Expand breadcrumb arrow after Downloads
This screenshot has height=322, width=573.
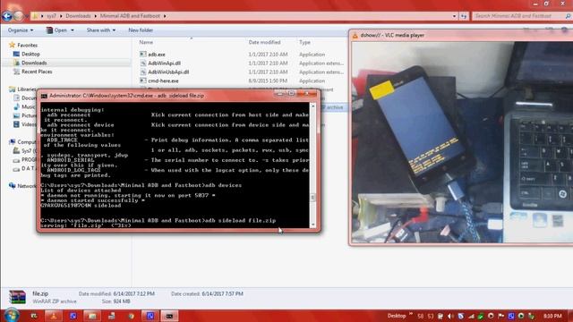pos(96,16)
